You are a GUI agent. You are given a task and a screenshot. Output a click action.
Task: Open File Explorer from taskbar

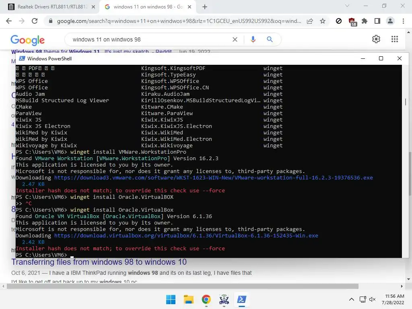click(188, 299)
